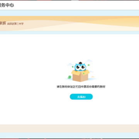
Task: Click the blue 去添加 button
Action: pos(81,97)
